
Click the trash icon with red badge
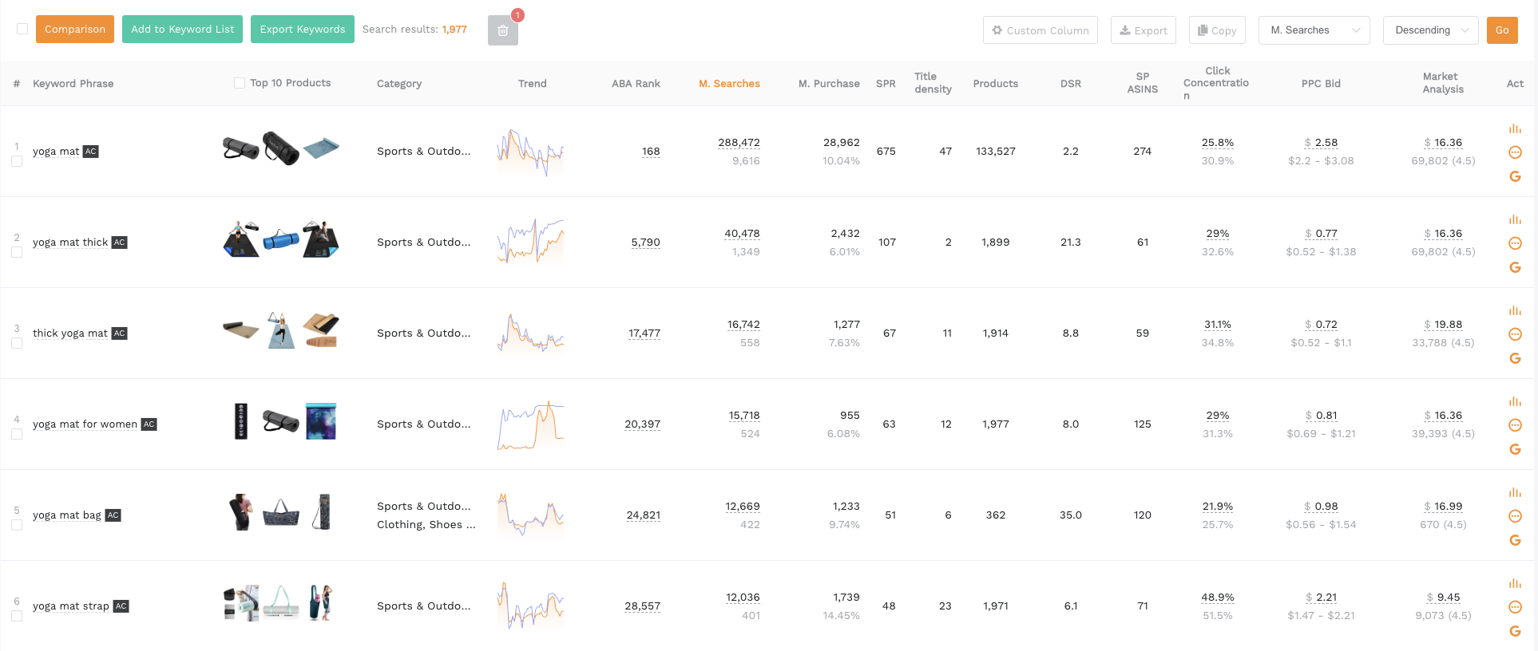502,30
